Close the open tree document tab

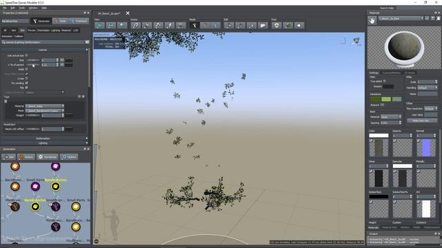(128, 13)
